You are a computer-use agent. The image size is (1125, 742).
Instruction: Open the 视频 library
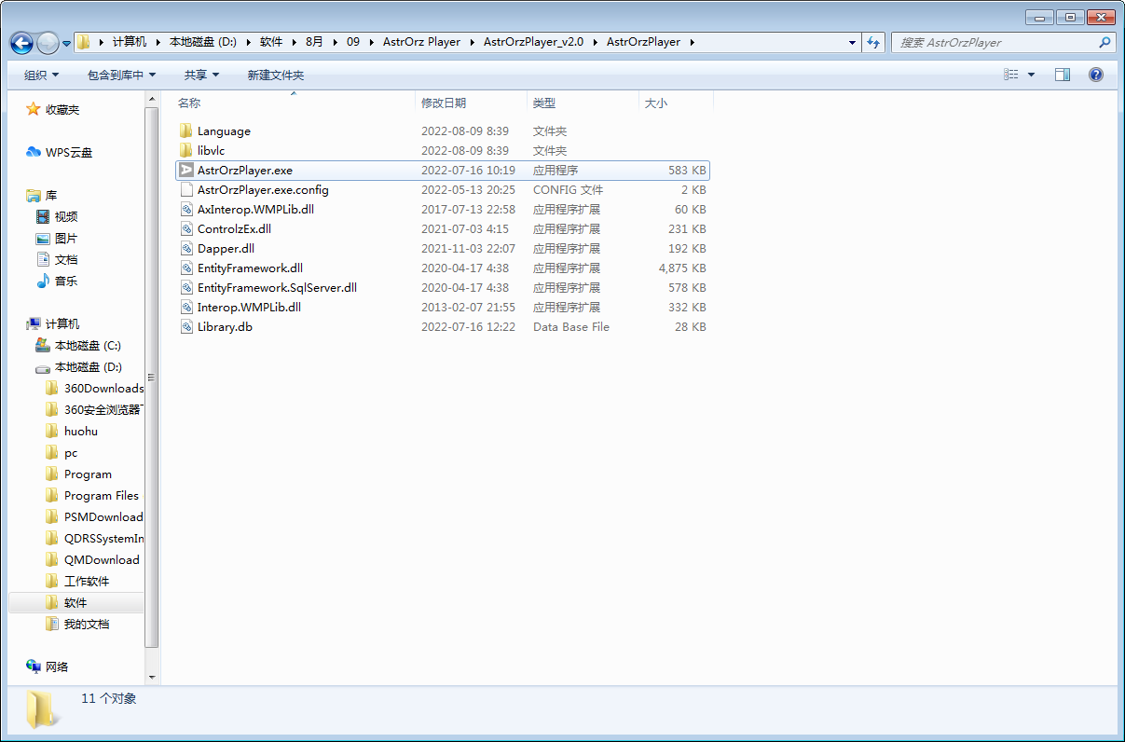(66, 217)
